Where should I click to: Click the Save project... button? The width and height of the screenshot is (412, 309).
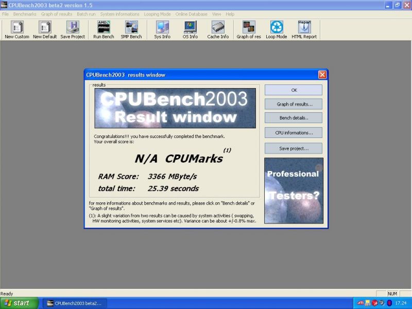point(294,148)
